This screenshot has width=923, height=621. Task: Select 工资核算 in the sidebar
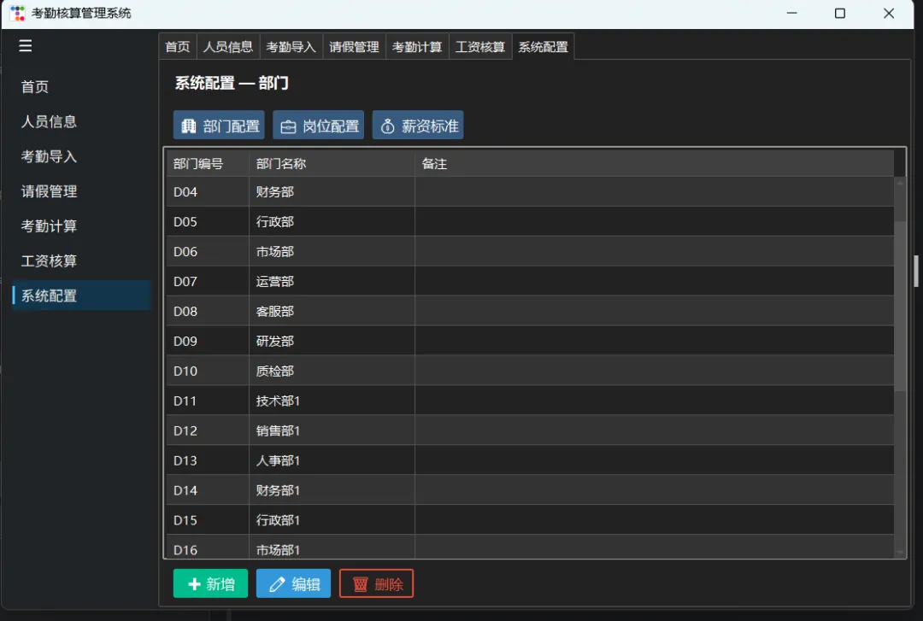coord(81,261)
